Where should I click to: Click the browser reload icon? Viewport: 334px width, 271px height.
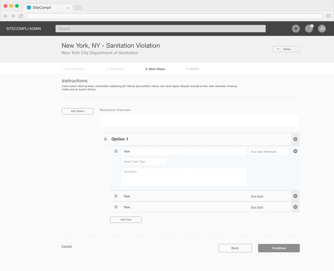coord(21,16)
